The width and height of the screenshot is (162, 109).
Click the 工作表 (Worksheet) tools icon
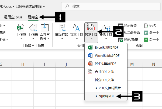[x=33, y=28]
